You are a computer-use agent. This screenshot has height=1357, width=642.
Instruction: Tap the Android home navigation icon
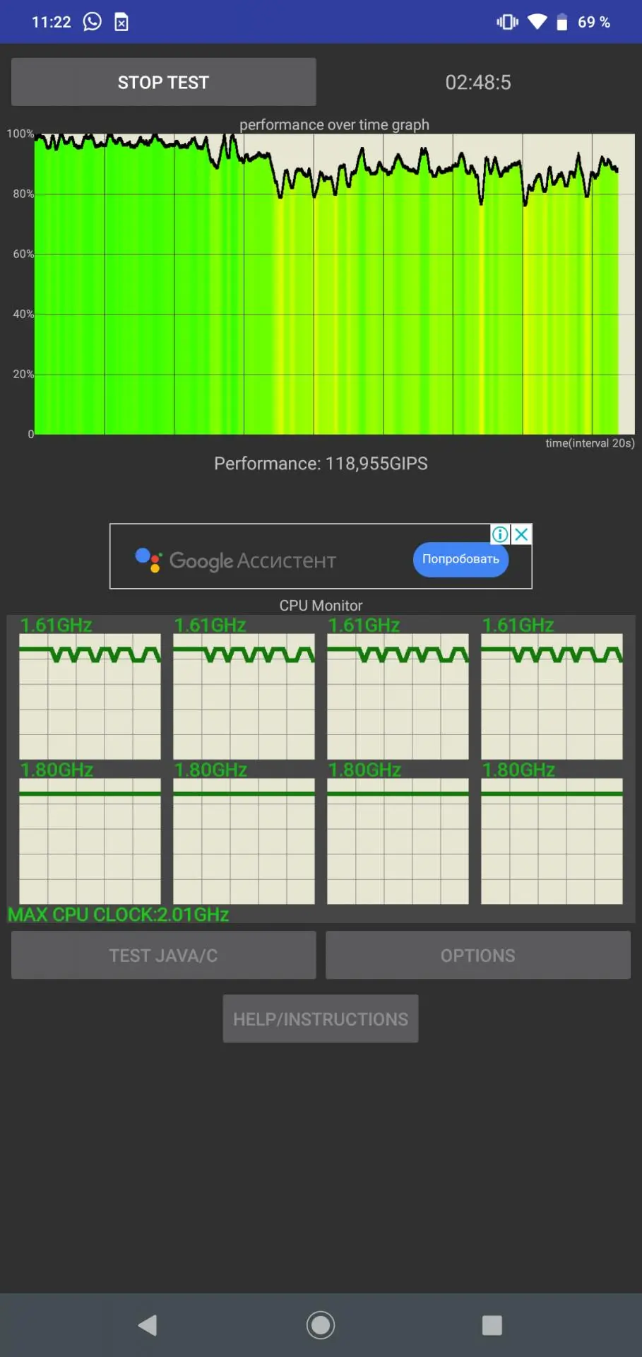pyautogui.click(x=321, y=1325)
